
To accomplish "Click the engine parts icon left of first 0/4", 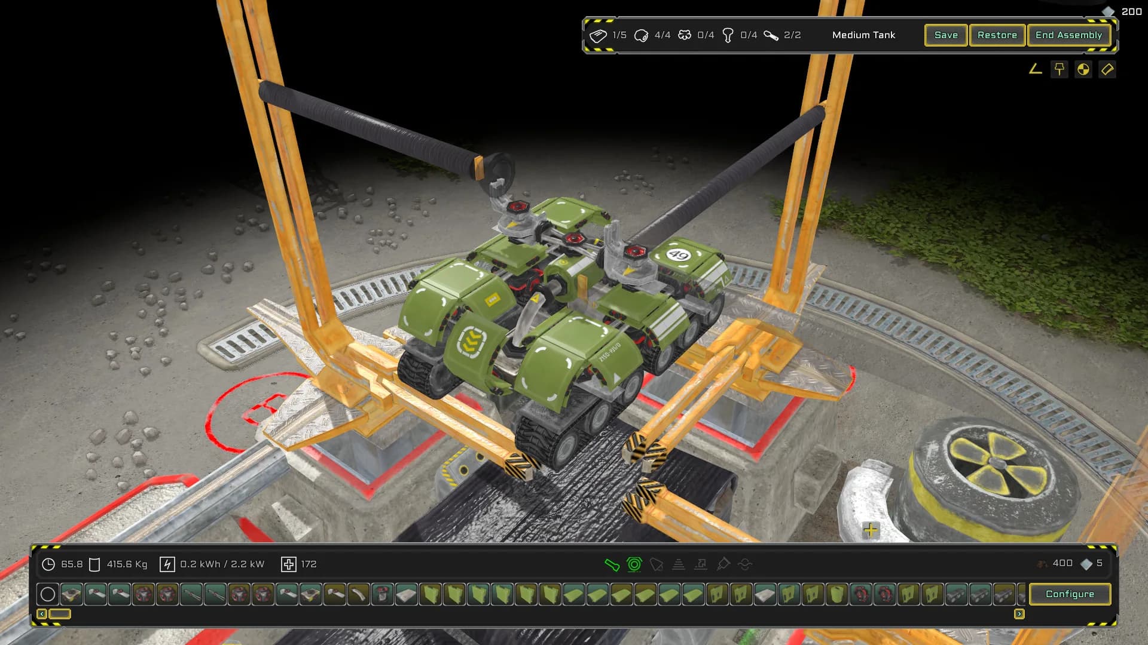I will pos(685,35).
